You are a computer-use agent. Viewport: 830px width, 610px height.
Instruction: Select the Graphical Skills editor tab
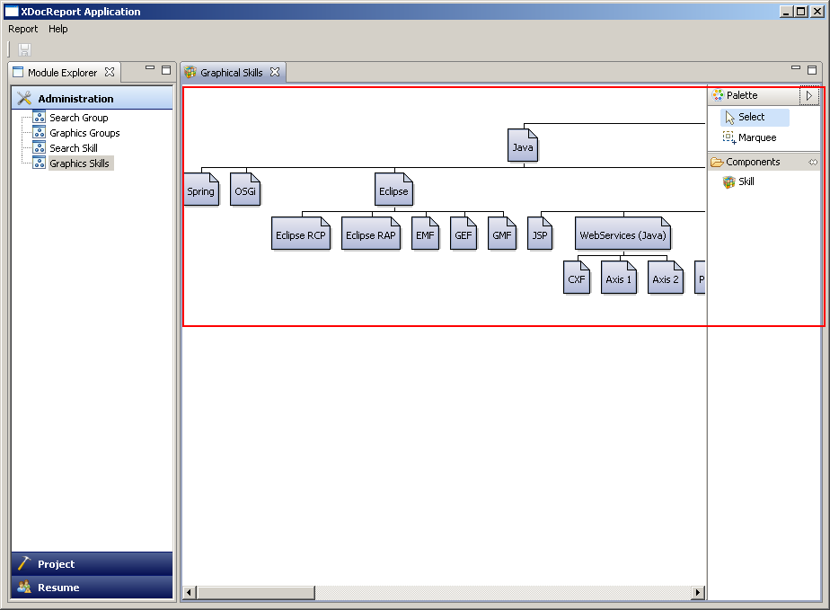(232, 73)
